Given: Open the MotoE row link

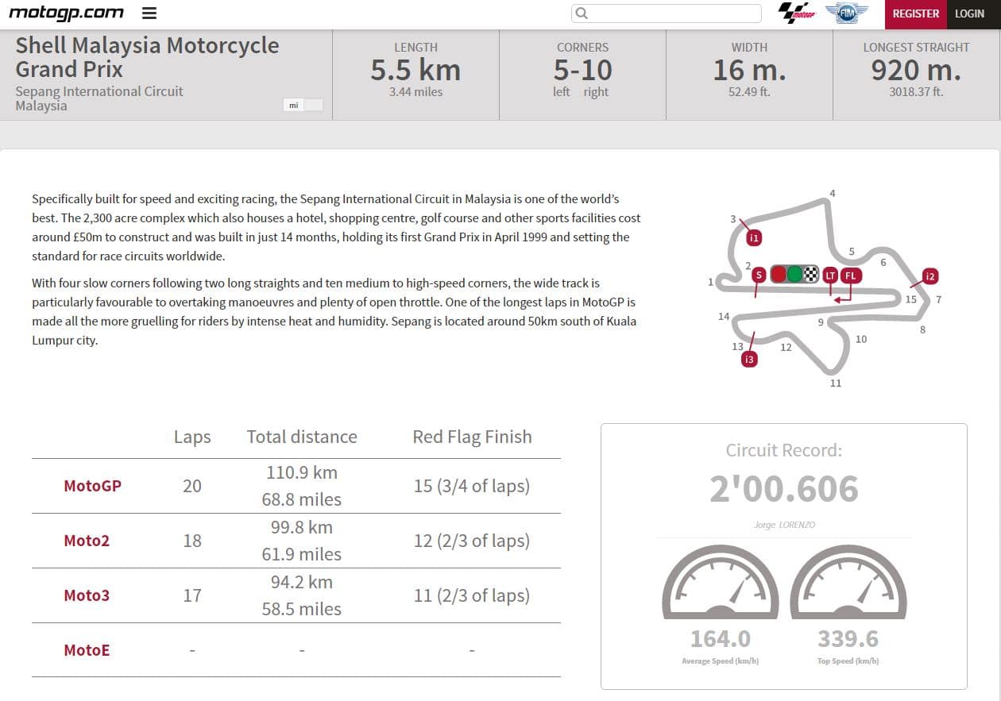Looking at the screenshot, I should (x=87, y=650).
